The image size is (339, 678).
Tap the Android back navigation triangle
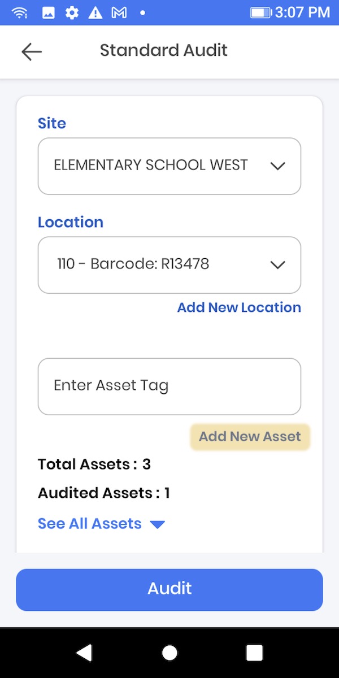pyautogui.click(x=84, y=653)
